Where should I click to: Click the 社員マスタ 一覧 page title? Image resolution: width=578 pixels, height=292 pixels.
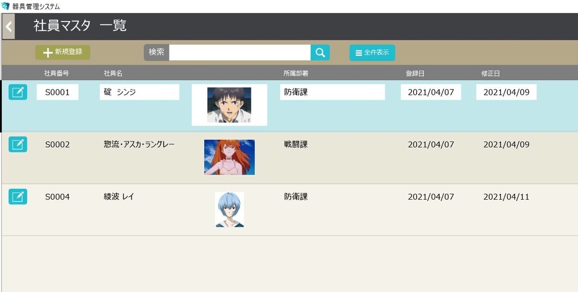80,26
